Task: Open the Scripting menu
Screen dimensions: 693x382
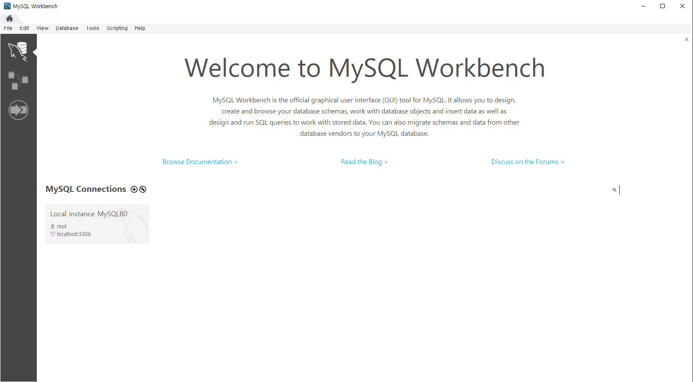Action: coord(117,28)
